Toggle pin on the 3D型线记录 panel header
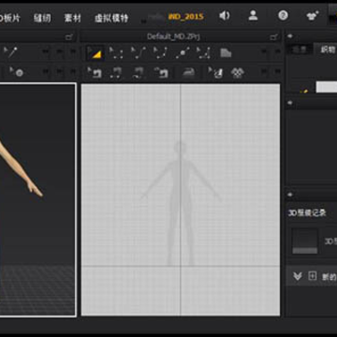The width and height of the screenshot is (337, 337). [x=290, y=195]
